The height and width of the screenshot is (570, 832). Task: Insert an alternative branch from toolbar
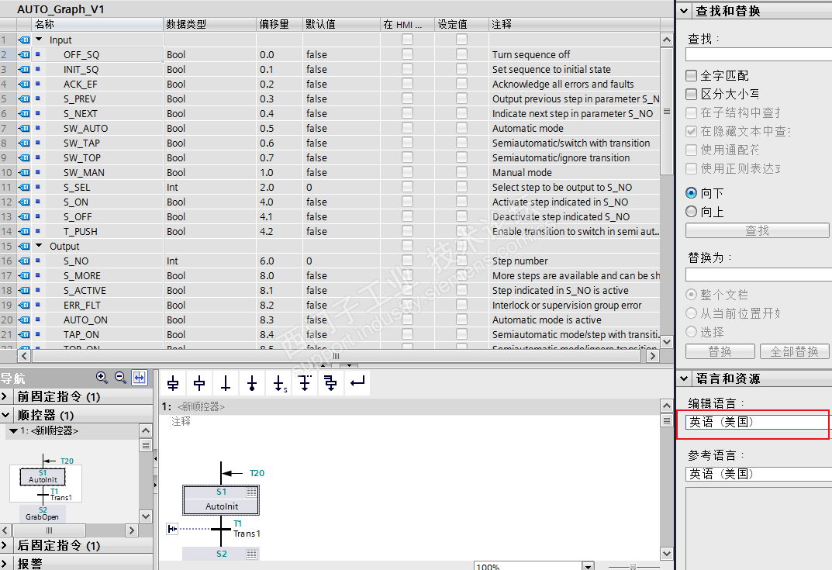[305, 382]
